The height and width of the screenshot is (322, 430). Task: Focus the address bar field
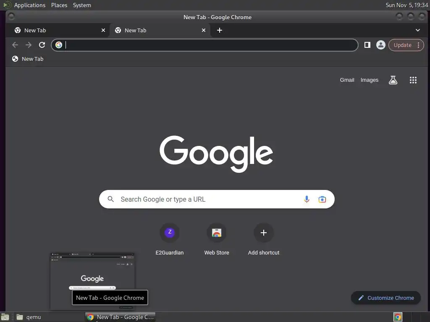click(x=205, y=45)
